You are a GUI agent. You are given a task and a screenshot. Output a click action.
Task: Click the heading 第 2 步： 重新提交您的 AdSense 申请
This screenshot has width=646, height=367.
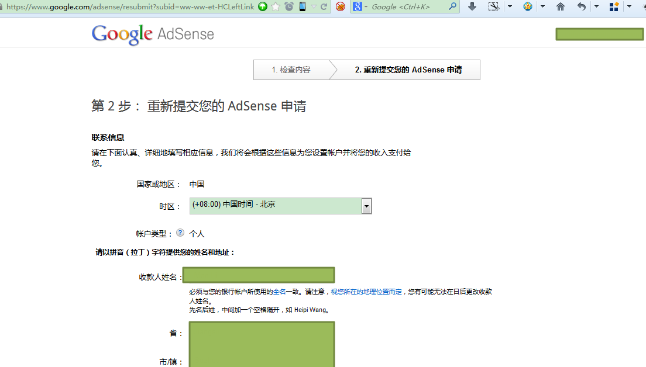coord(198,106)
